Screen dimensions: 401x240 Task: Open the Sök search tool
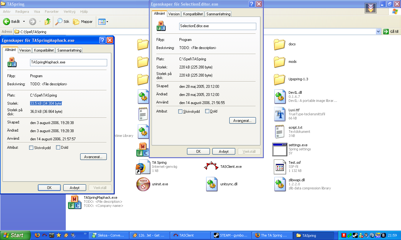[62, 22]
